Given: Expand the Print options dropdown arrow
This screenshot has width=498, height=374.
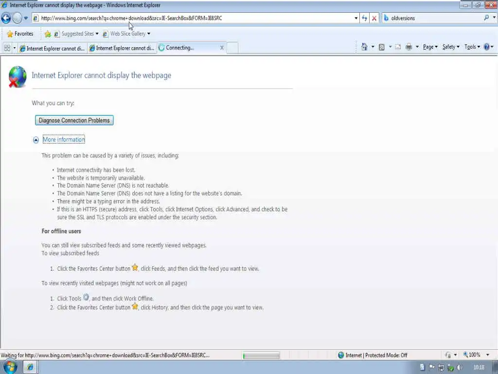Looking at the screenshot, I should 417,47.
